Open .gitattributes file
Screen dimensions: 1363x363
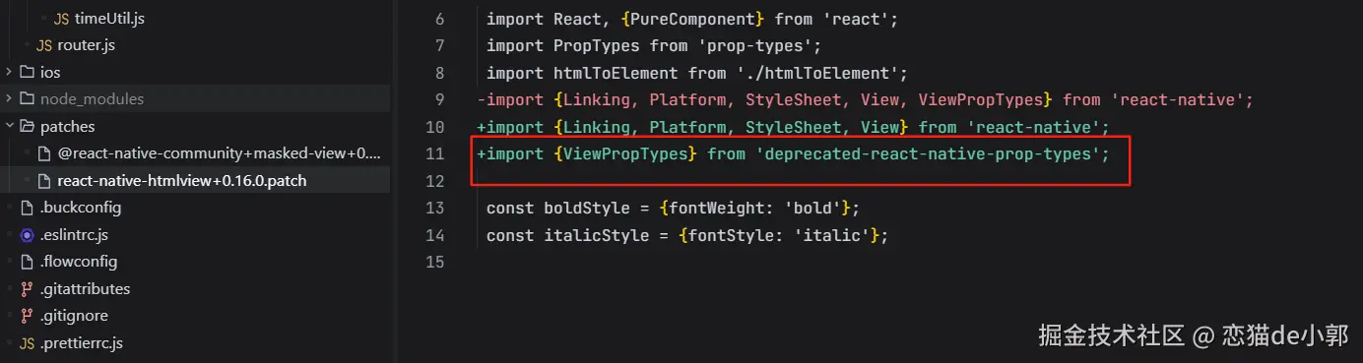tap(86, 289)
